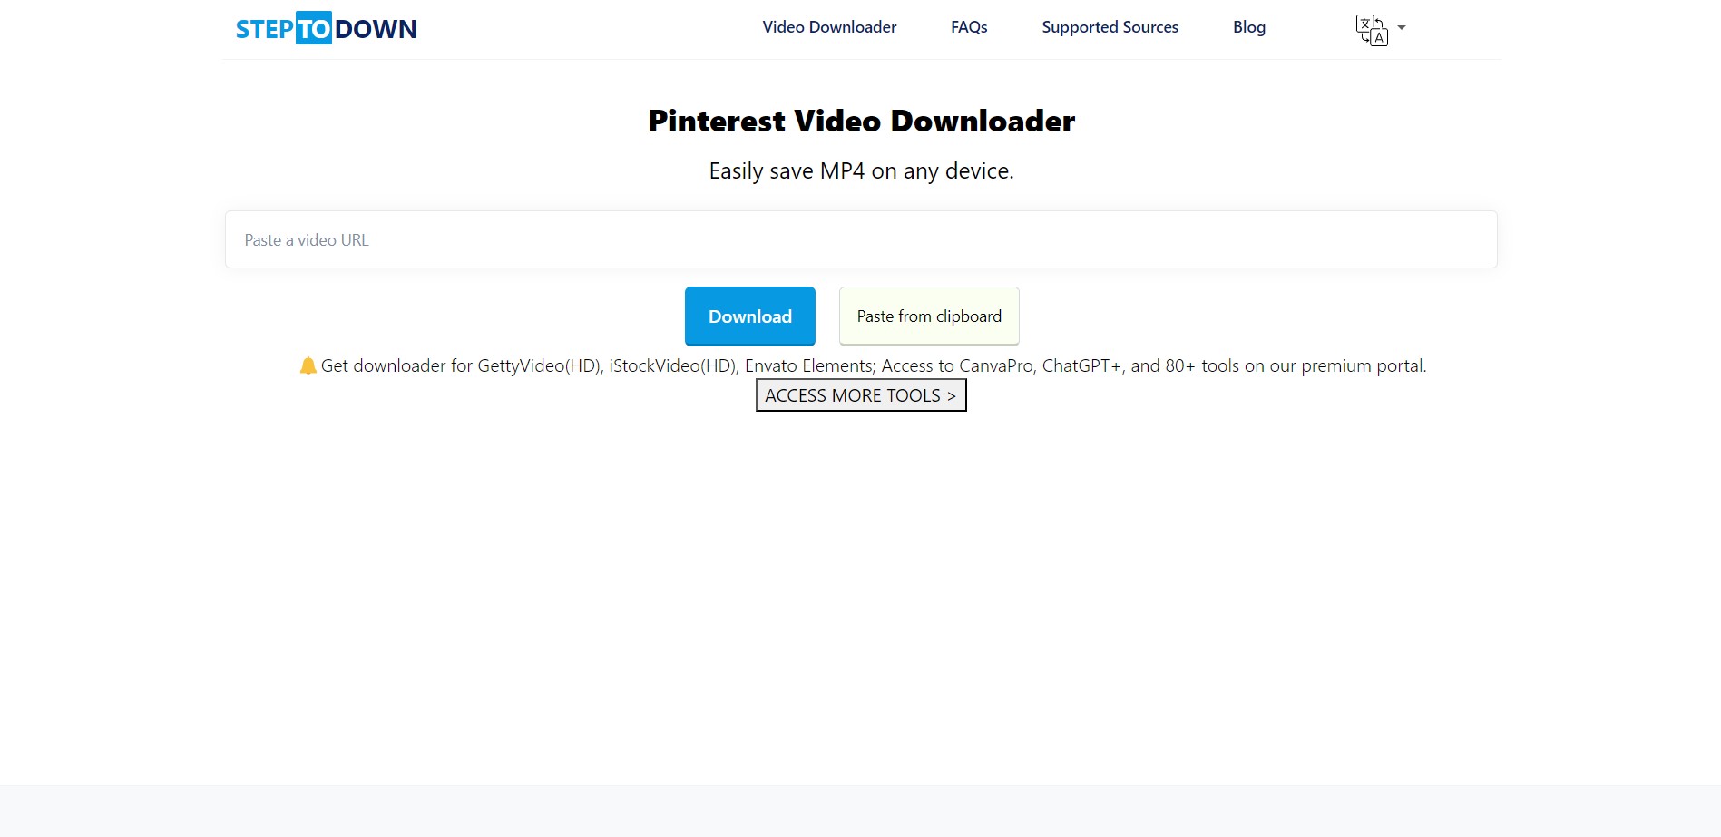Click 'Easily save MP4 on any device.' text

[861, 171]
